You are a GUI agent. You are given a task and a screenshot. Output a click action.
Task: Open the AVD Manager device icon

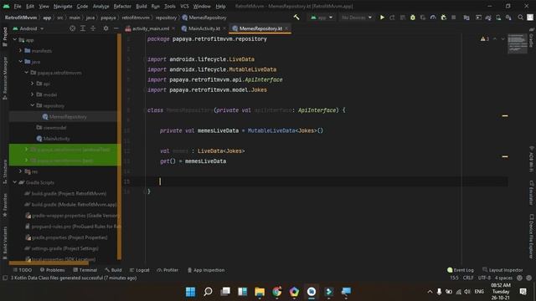(498, 18)
